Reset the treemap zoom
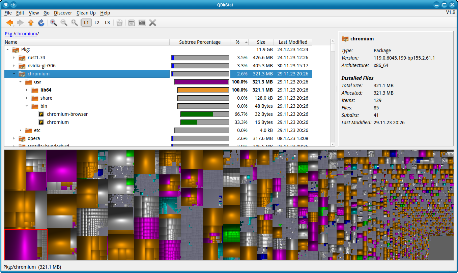The height and width of the screenshot is (273, 458). click(74, 23)
